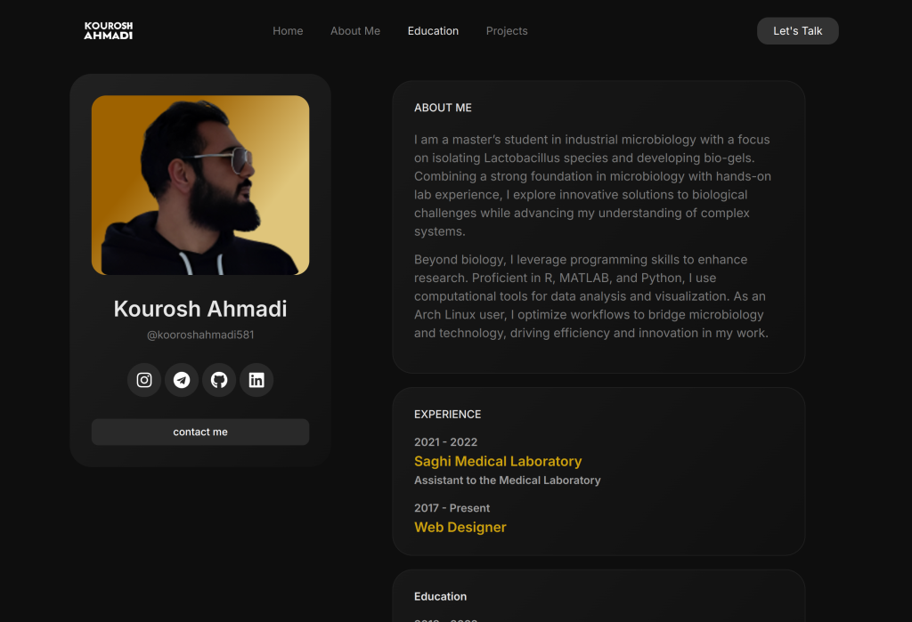Open the Projects nav item

click(507, 31)
